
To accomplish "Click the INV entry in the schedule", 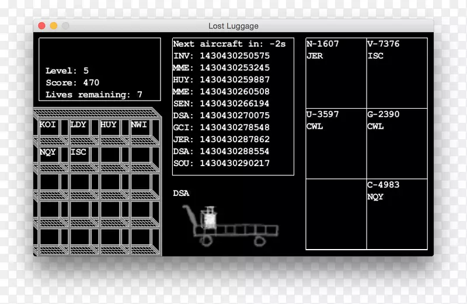I will [x=221, y=56].
